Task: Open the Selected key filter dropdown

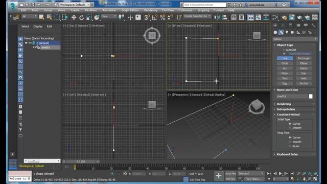Action: click(x=251, y=173)
